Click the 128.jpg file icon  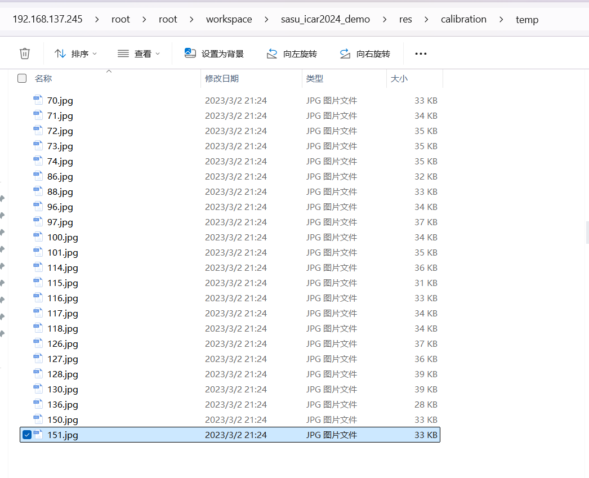[x=38, y=374]
